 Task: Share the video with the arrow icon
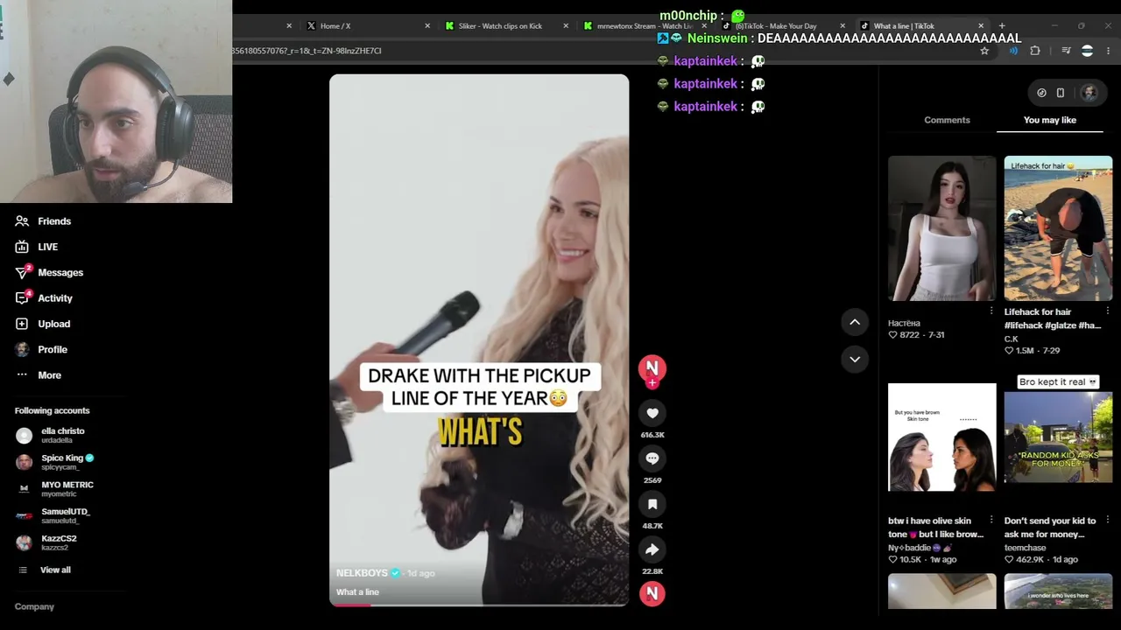click(x=652, y=549)
